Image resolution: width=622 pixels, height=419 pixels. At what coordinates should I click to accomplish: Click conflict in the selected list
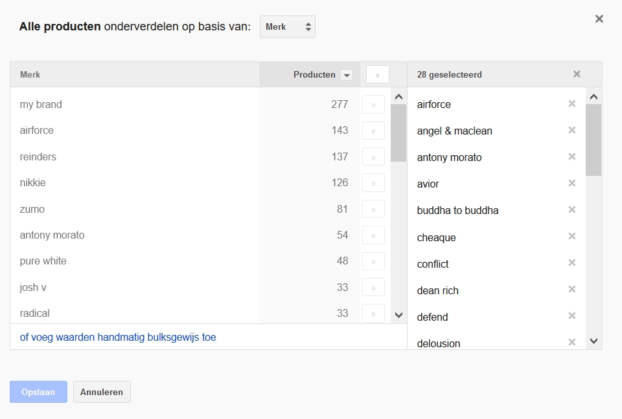[432, 264]
